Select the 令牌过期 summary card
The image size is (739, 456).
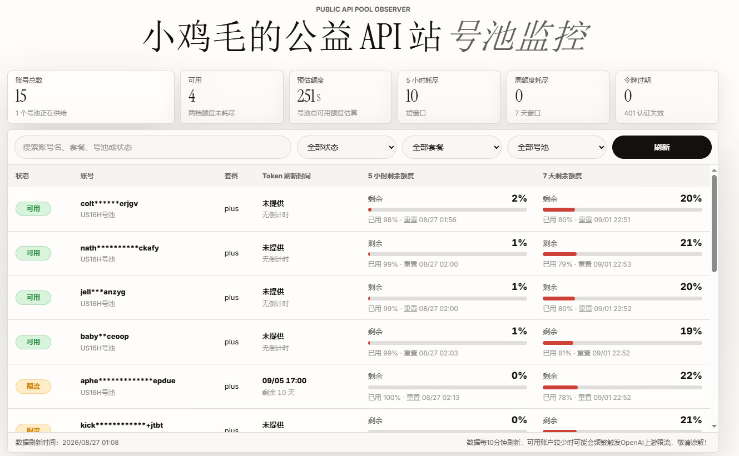coord(667,97)
